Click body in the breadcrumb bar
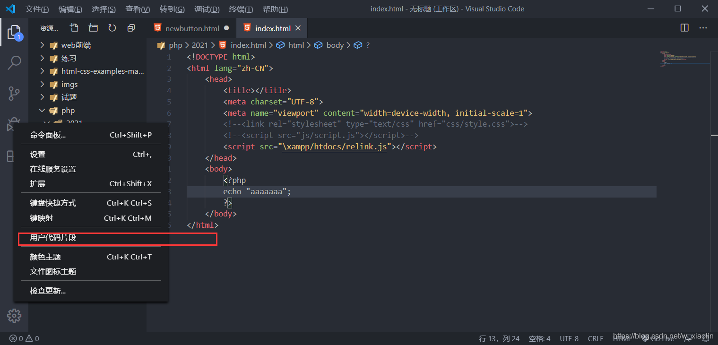Image resolution: width=718 pixels, height=345 pixels. 335,45
